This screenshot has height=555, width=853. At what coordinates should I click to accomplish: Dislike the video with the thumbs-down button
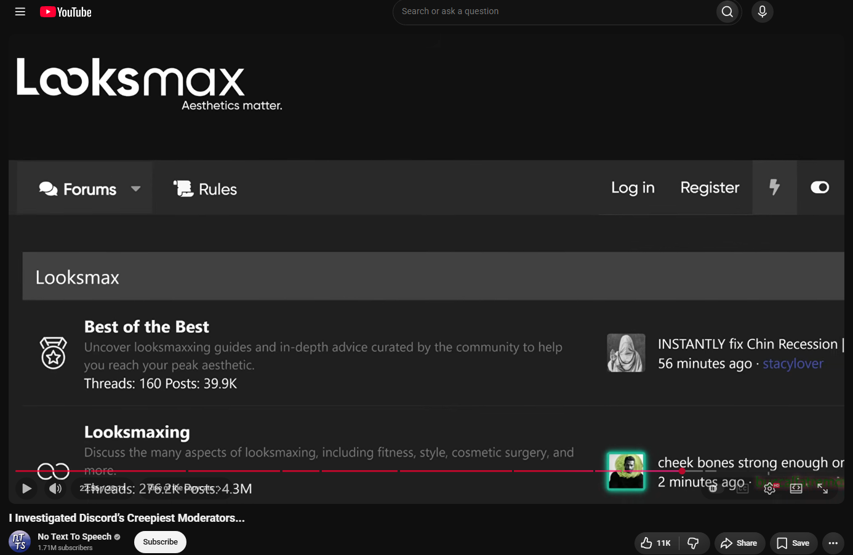(x=694, y=543)
